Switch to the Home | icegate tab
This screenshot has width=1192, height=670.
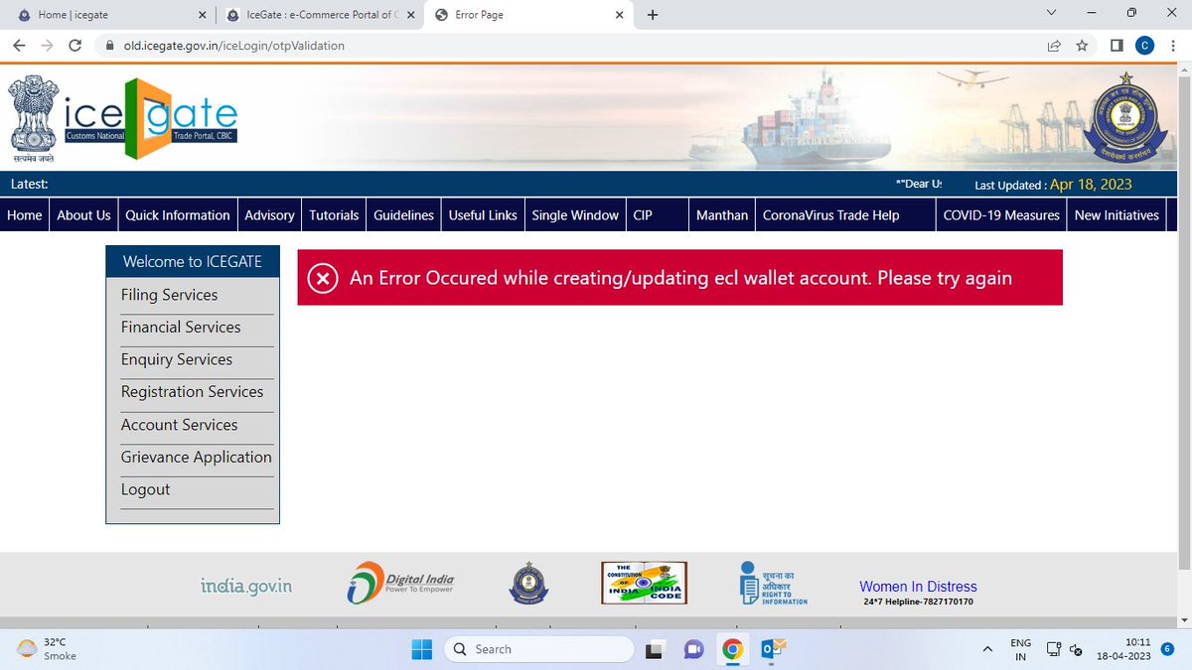(109, 15)
